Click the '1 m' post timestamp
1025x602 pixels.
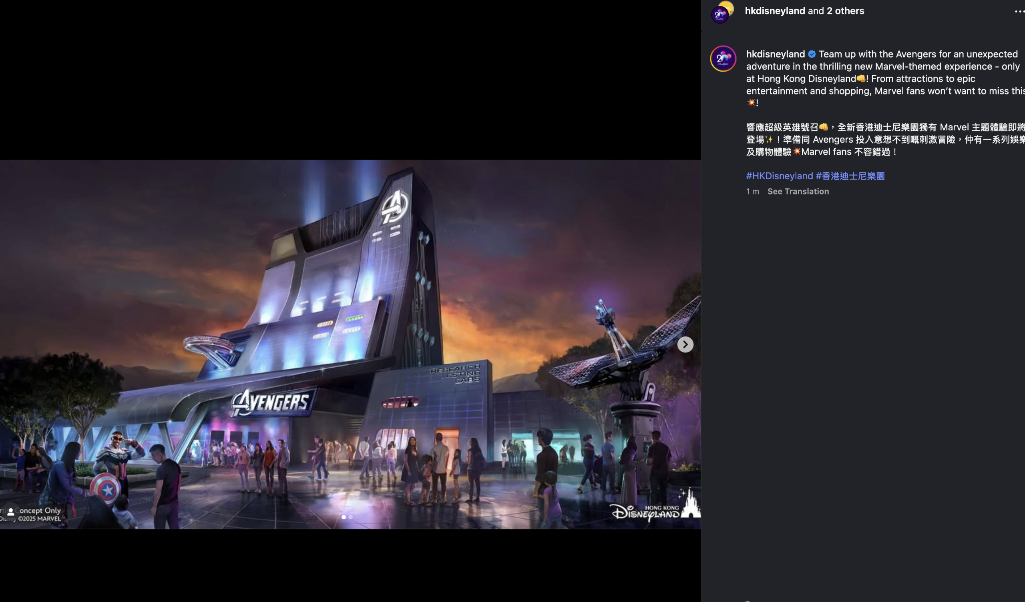click(752, 192)
